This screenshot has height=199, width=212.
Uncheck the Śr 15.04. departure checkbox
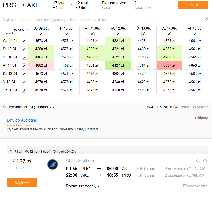click(x=24, y=49)
